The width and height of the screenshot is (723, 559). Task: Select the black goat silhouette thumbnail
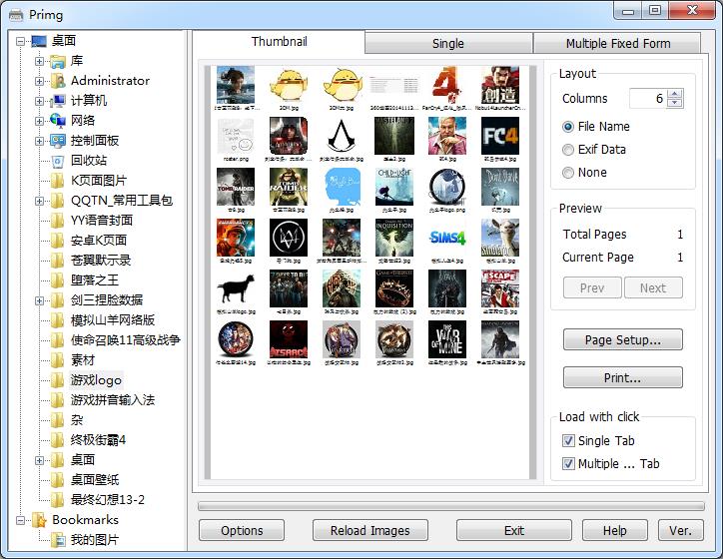click(x=235, y=288)
